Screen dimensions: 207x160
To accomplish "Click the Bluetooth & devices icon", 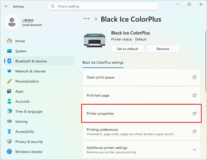I will click(9, 61).
